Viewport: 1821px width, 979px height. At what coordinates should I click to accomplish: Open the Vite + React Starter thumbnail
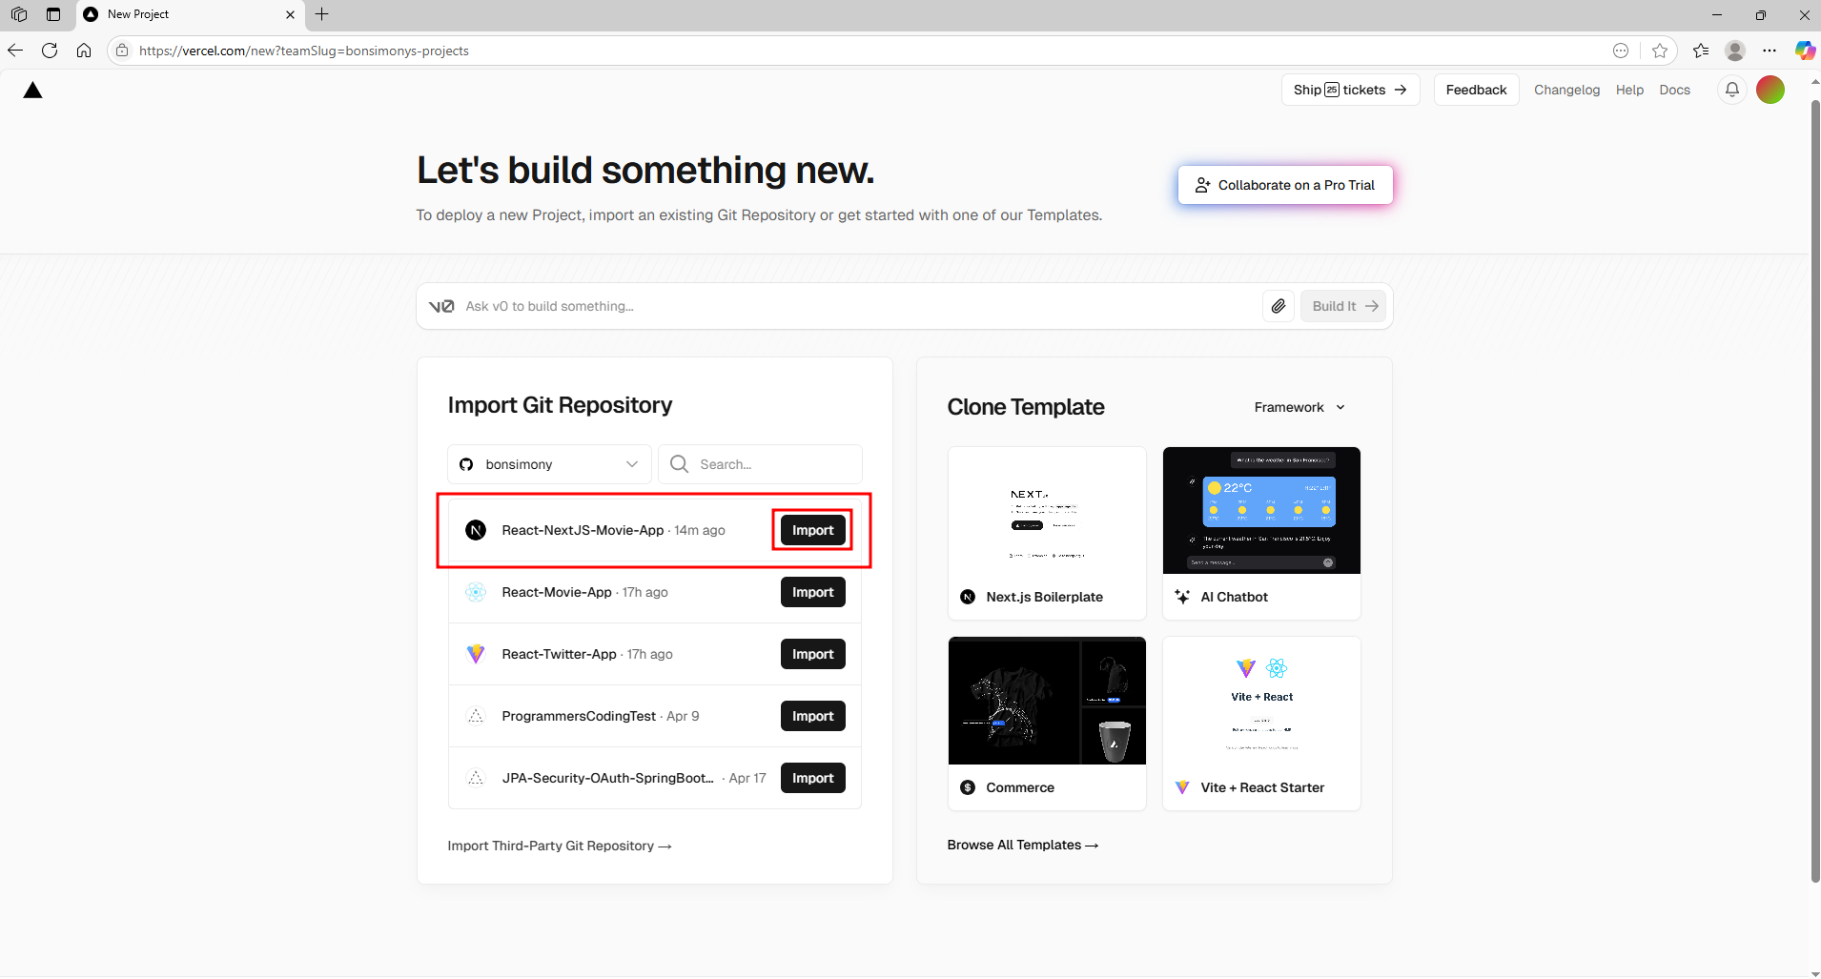pos(1261,701)
